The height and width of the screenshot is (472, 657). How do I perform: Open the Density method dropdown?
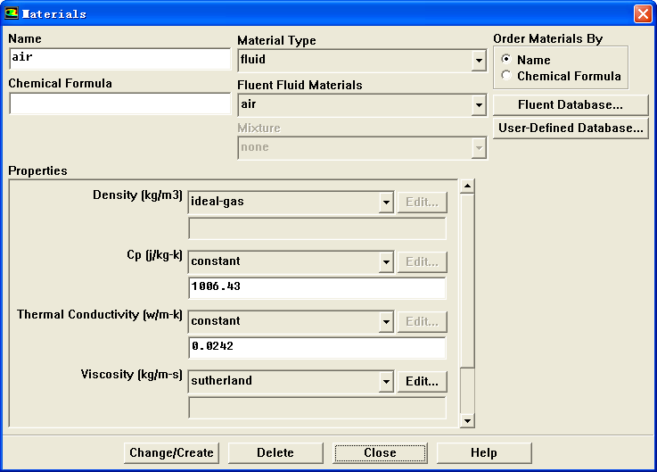coord(385,203)
